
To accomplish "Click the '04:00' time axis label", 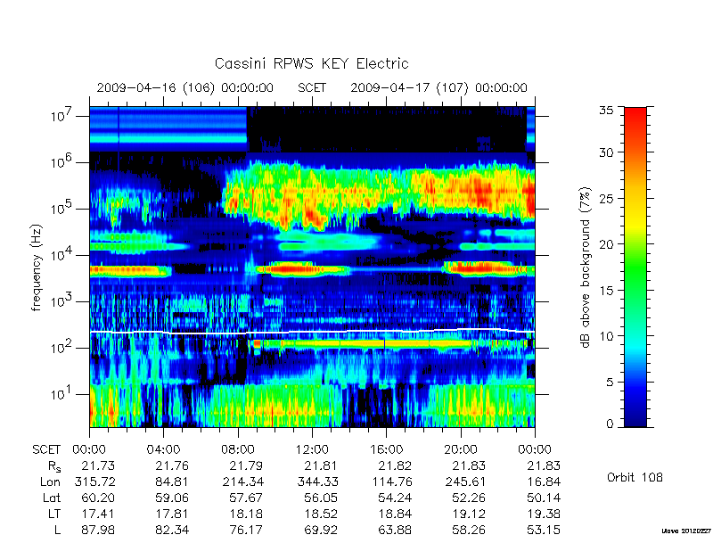I will pyautogui.click(x=163, y=449).
